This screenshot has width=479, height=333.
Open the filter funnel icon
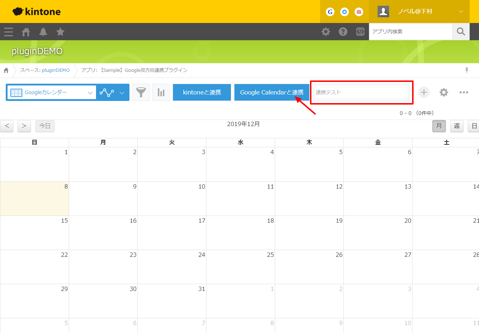[141, 92]
